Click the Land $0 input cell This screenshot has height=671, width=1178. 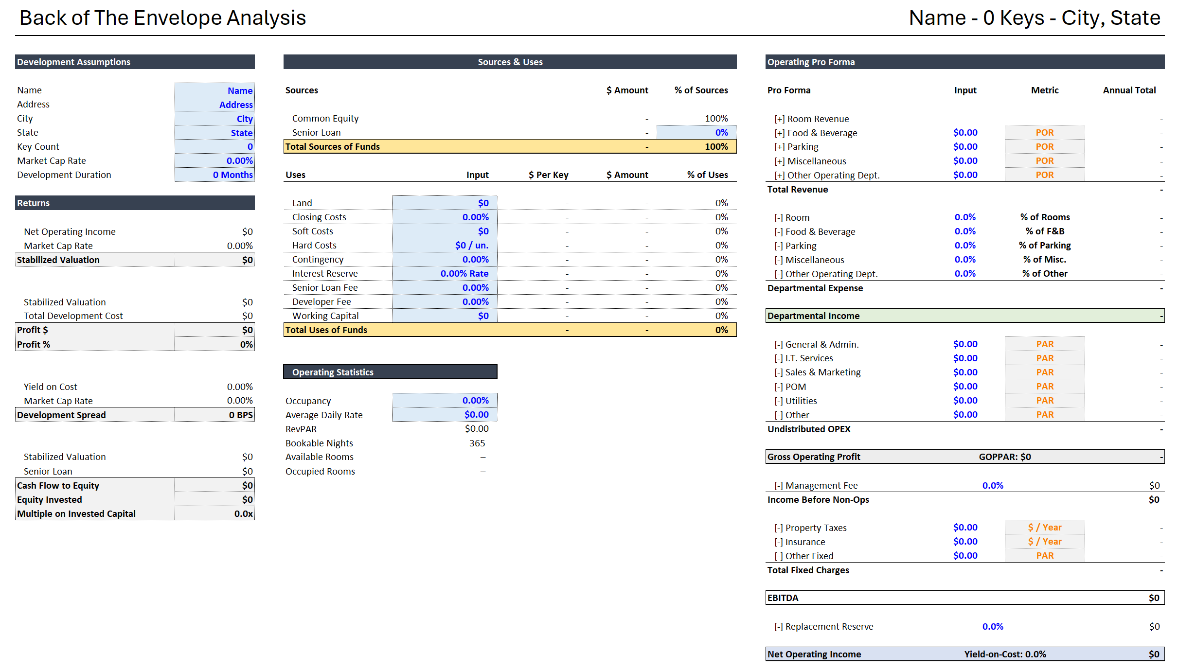445,203
